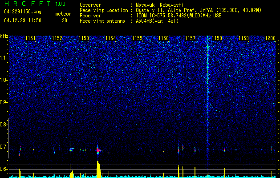
Task: Click the 1.0 kHz frequency label
Action: tap(4, 80)
